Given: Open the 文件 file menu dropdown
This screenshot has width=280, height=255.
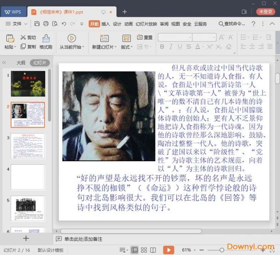Looking at the screenshot, I should coord(16,24).
